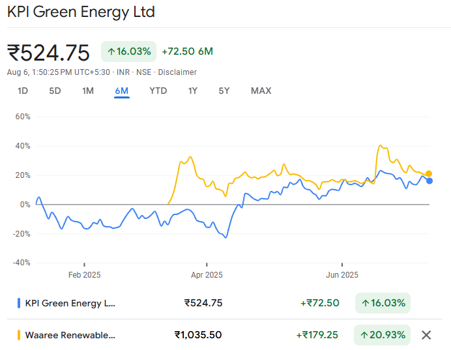Switch chart to YTD range
This screenshot has width=451, height=350.
tap(158, 91)
